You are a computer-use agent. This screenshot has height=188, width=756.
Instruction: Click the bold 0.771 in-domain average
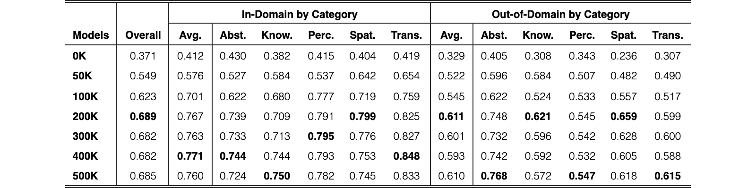(x=190, y=156)
